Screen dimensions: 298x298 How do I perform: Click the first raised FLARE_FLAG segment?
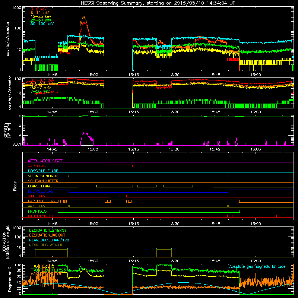pos(88,185)
